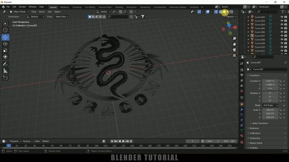The height and width of the screenshot is (162, 289).
Task: Open the Object properties orange square tab
Action: [242, 104]
